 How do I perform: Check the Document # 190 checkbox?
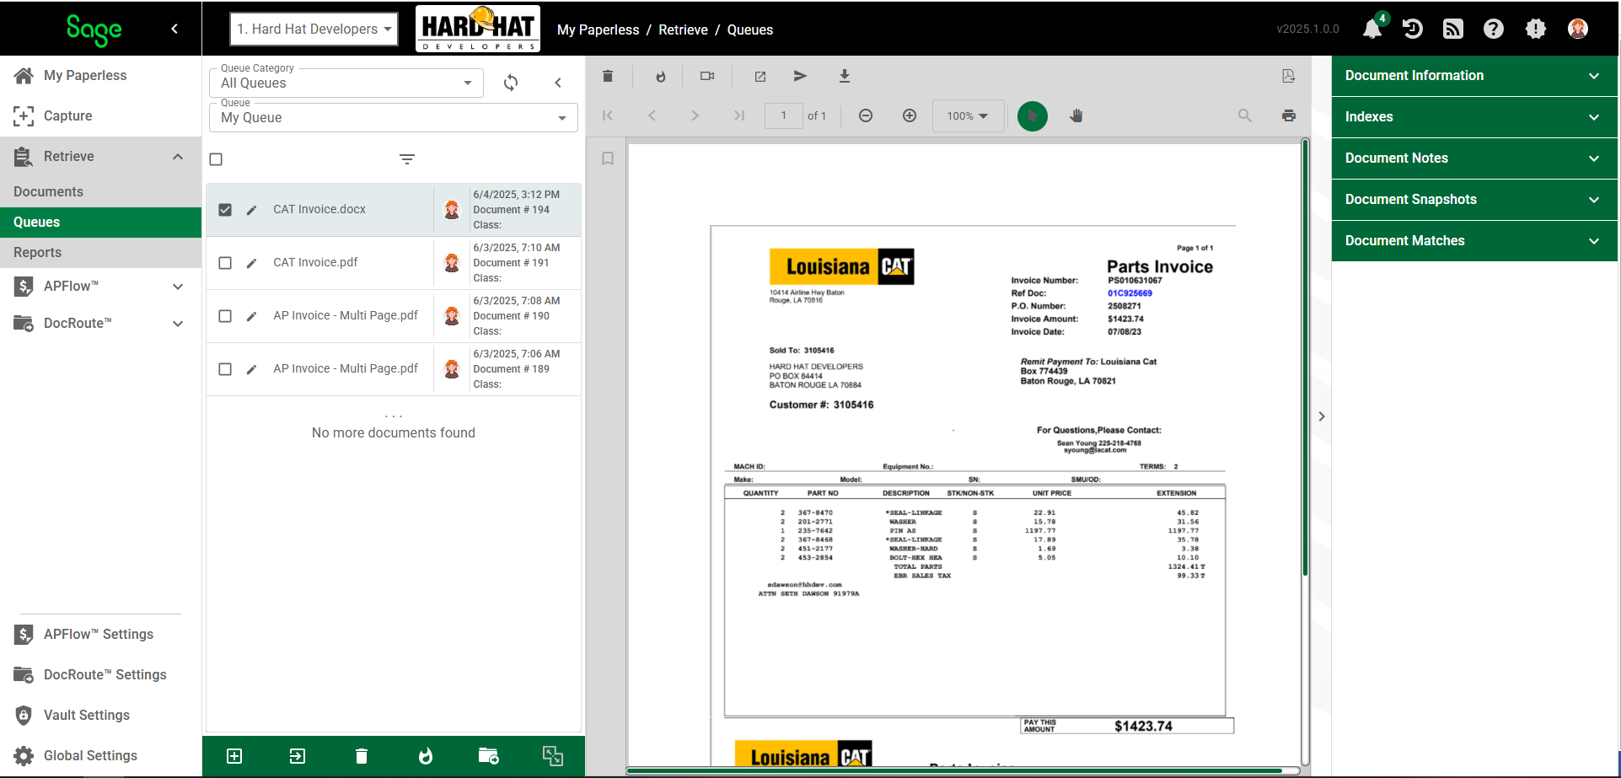tap(225, 316)
